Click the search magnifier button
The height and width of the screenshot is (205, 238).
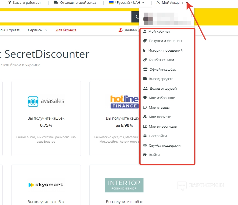point(135,17)
